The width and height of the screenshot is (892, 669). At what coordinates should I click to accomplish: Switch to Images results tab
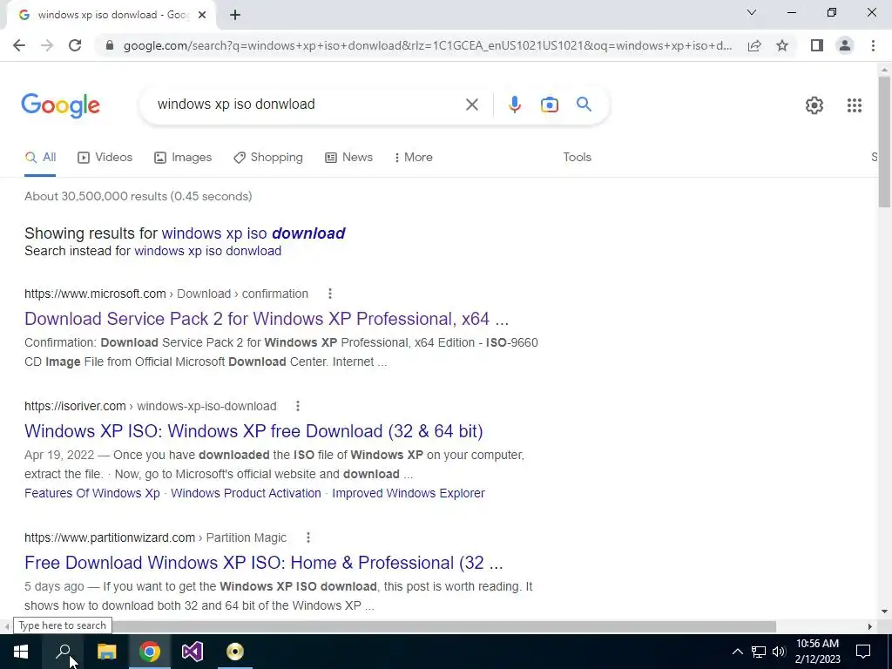tap(183, 158)
